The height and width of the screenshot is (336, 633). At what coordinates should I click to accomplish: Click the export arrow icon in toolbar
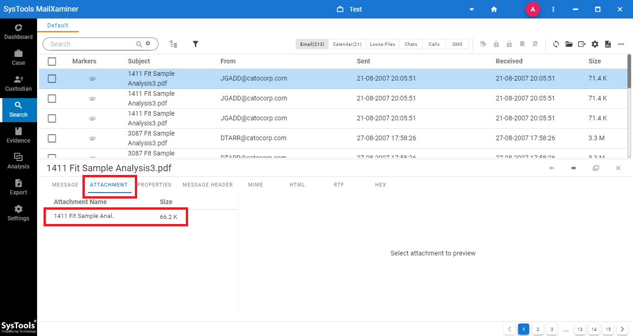pos(582,44)
